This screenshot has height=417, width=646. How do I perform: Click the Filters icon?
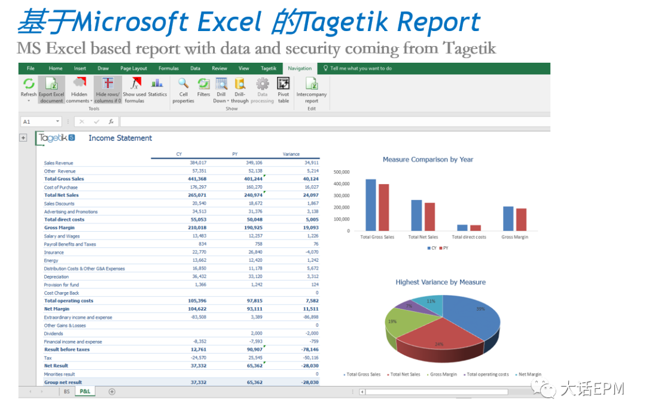(203, 84)
